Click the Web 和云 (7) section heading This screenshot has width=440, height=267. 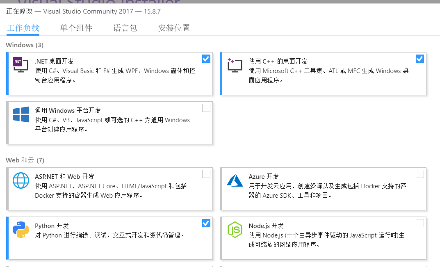tap(25, 160)
